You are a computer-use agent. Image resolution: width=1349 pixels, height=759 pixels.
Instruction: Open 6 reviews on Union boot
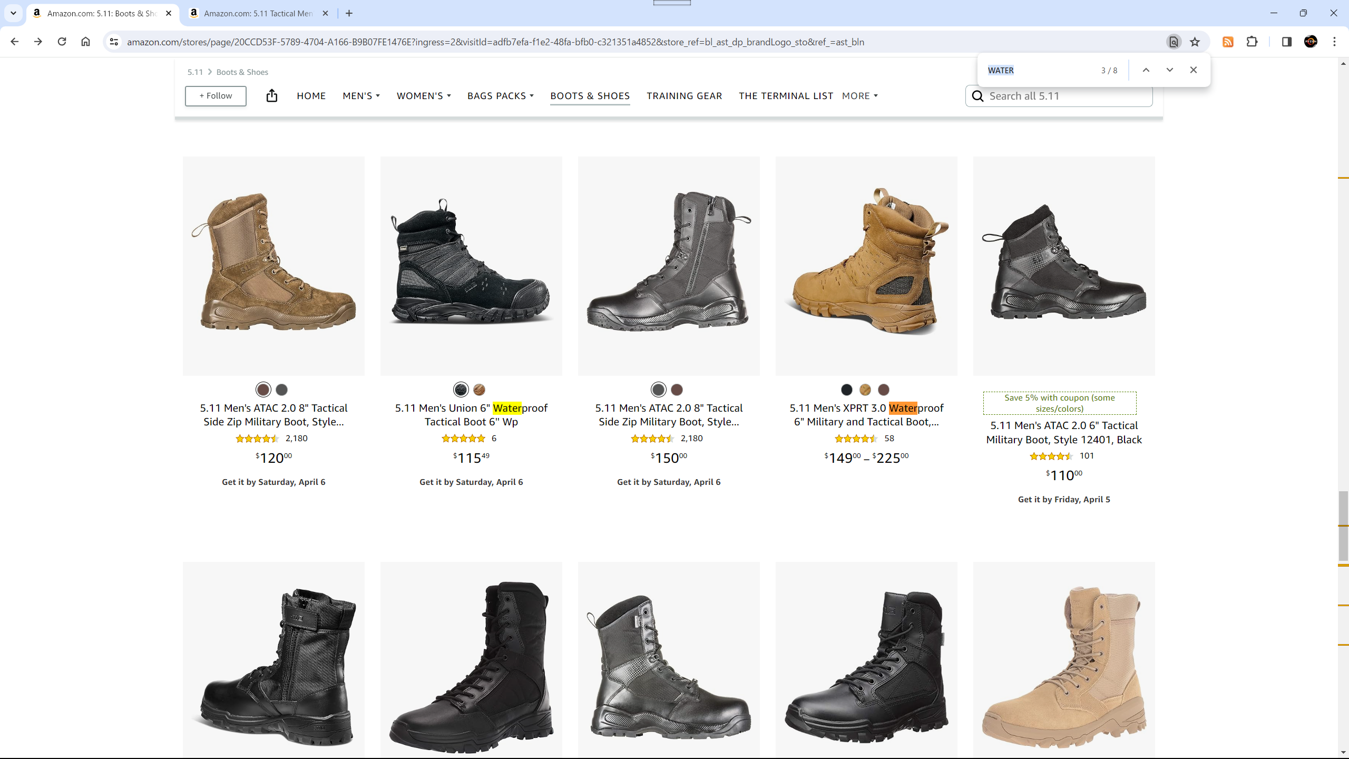point(494,438)
